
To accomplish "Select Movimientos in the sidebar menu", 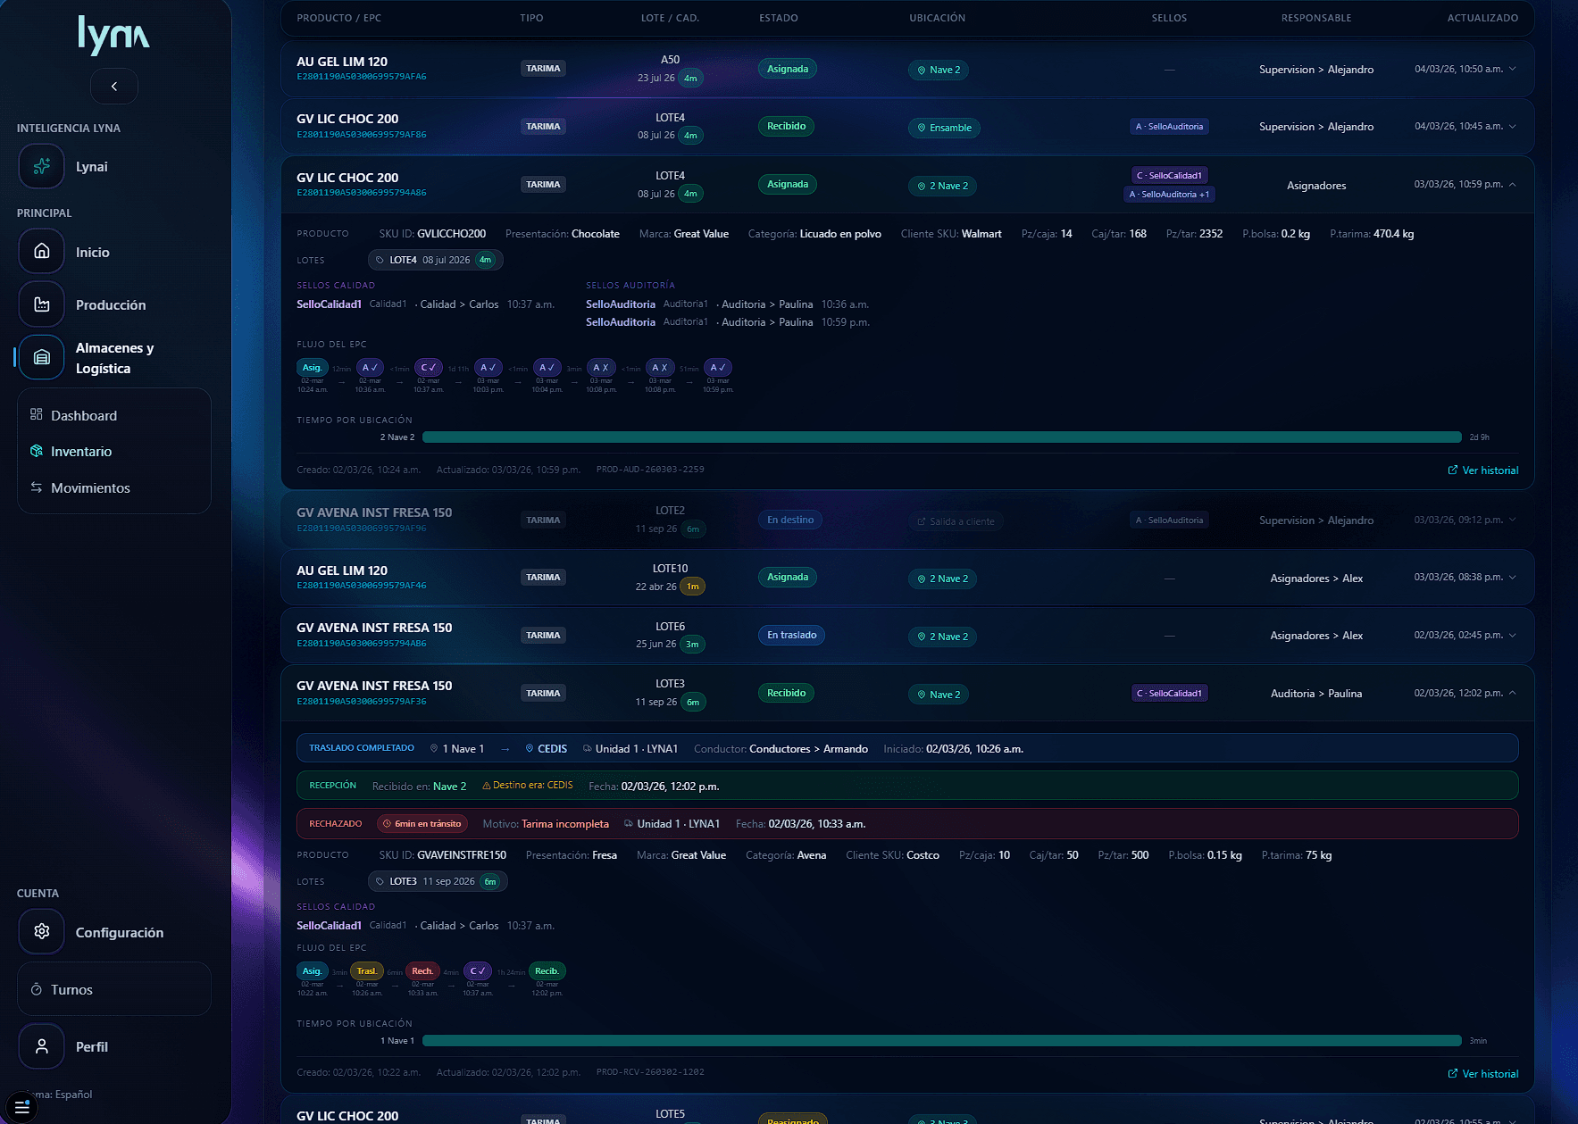I will tap(90, 487).
